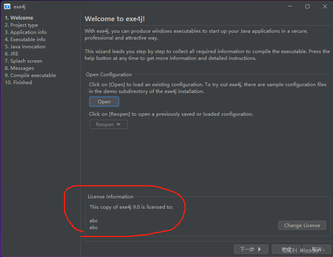Go to 9. Compile executable step

pos(30,75)
